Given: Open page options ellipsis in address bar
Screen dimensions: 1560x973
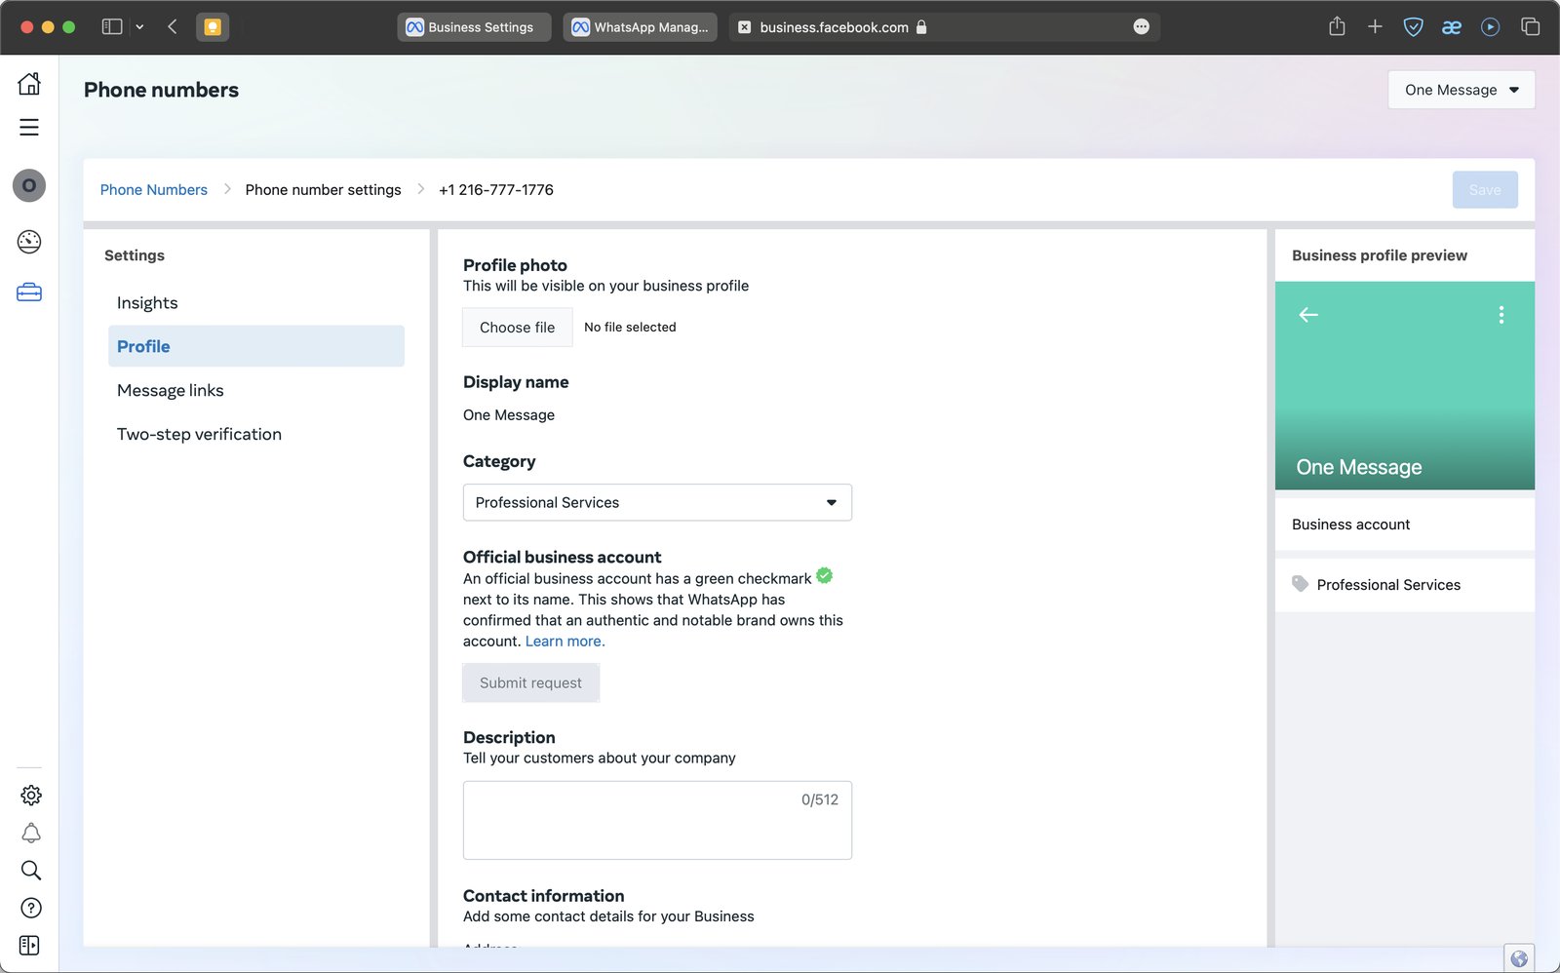Looking at the screenshot, I should tap(1142, 27).
